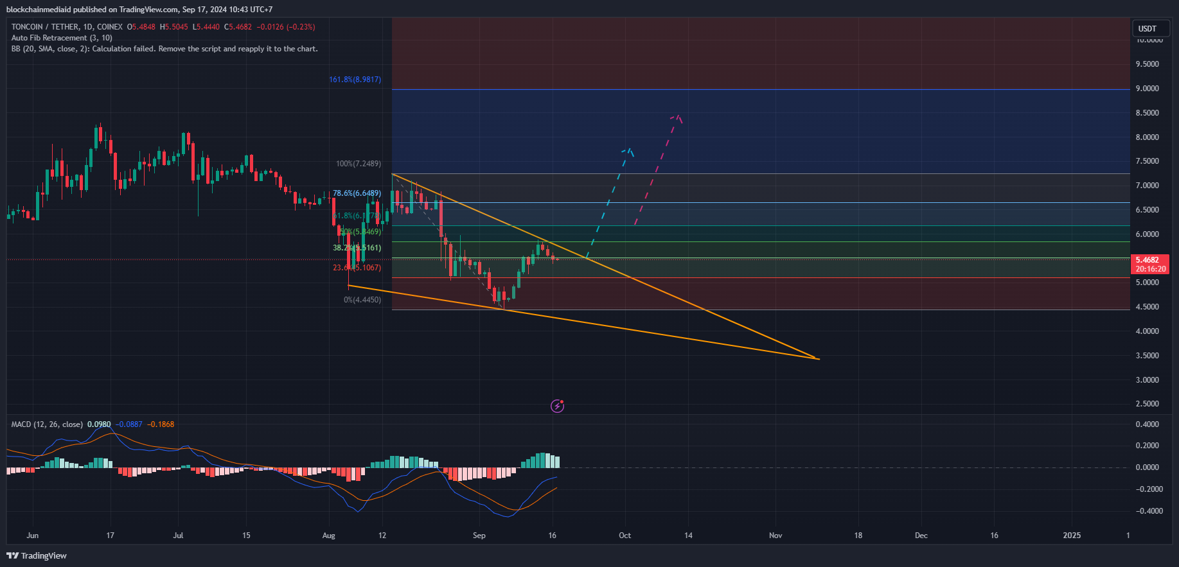
Task: Click the purple lightning event icon
Action: pos(558,406)
